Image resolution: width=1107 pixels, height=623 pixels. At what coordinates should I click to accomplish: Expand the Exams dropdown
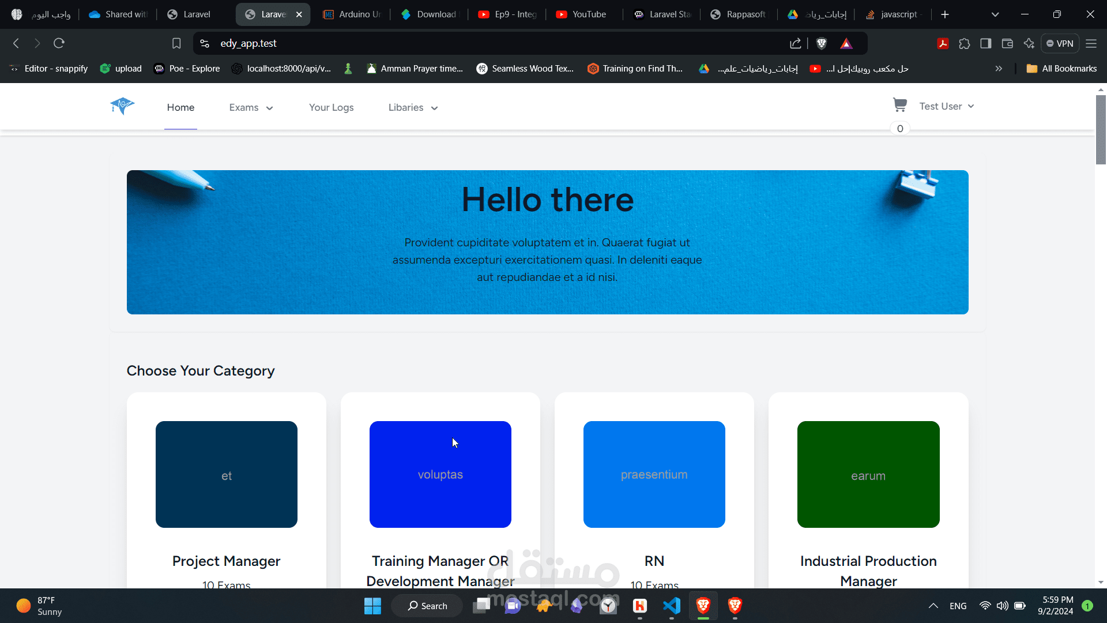(x=250, y=107)
